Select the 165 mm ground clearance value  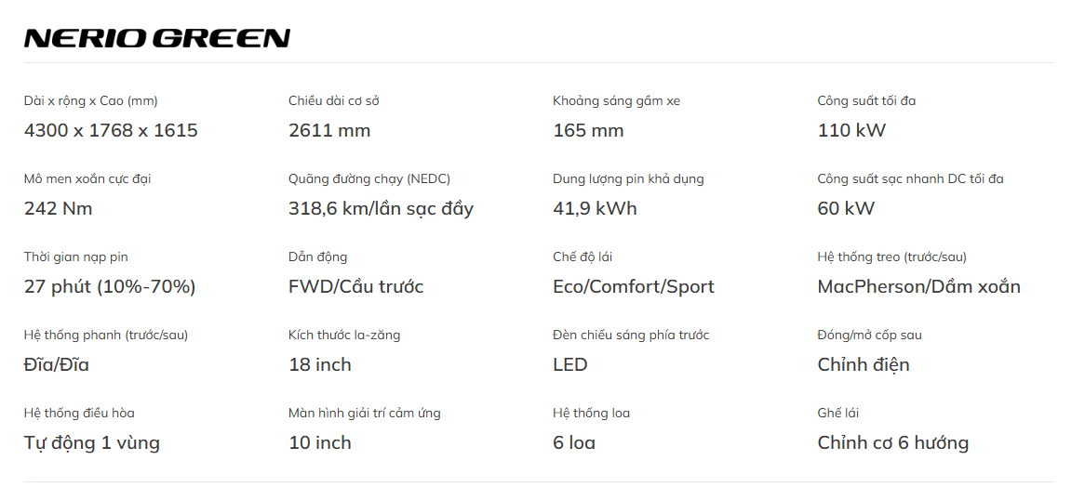588,130
